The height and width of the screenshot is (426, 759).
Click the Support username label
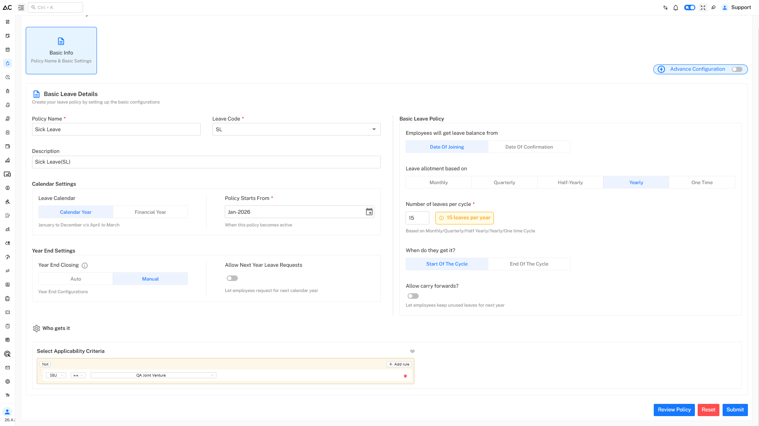point(741,8)
